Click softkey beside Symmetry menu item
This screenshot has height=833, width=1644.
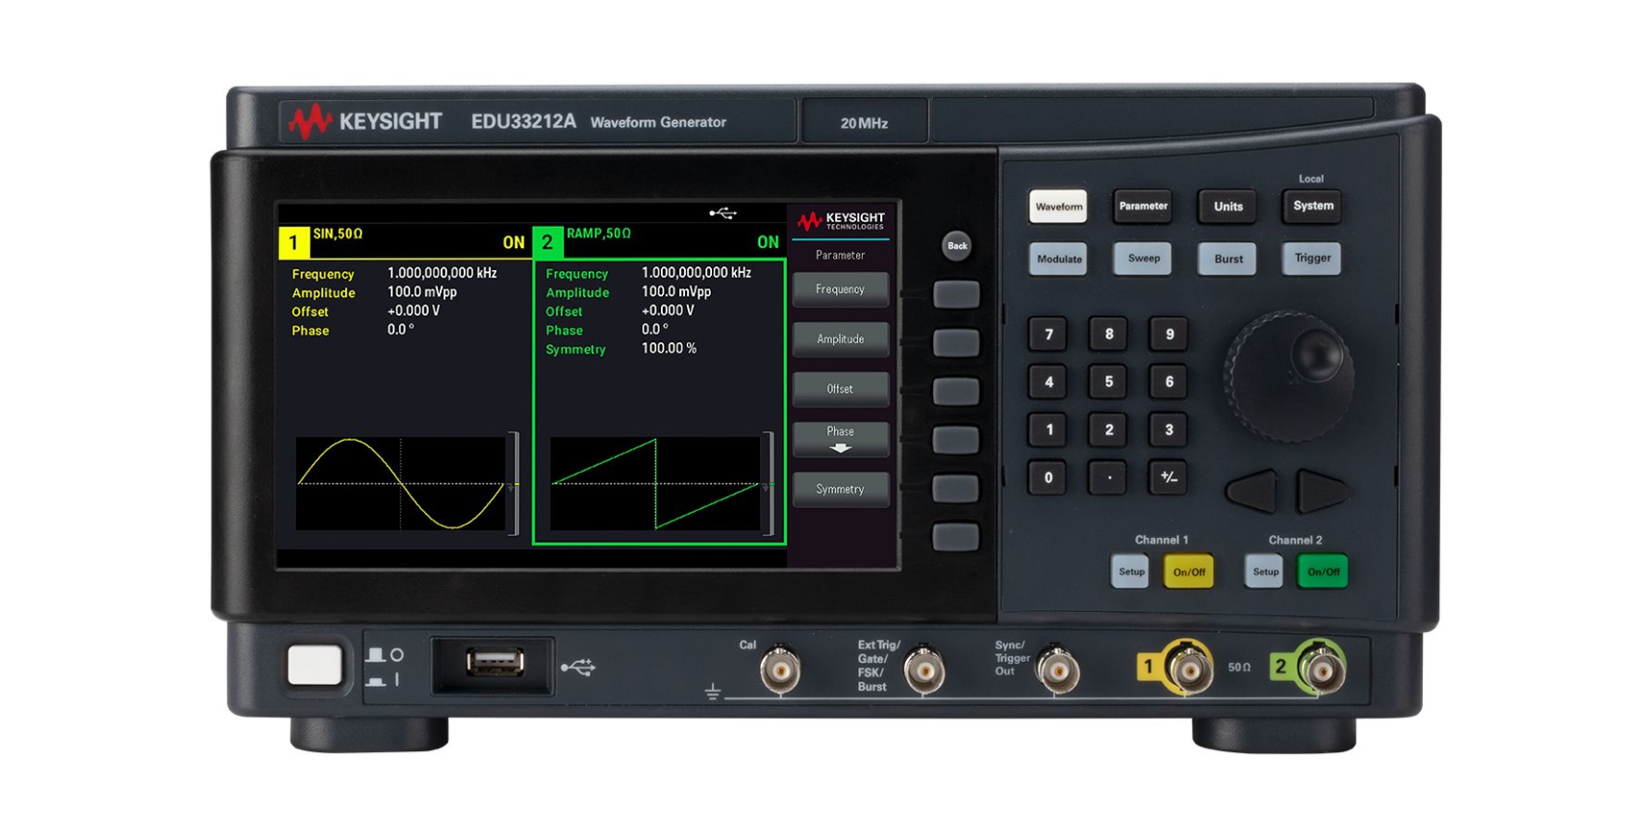956,488
